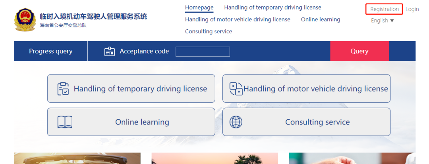
Task: Go to Homepage in the navigation menu
Action: 199,8
